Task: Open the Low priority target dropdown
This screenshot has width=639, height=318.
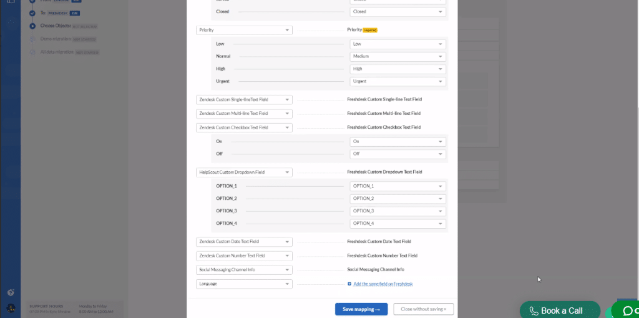Action: (398, 44)
